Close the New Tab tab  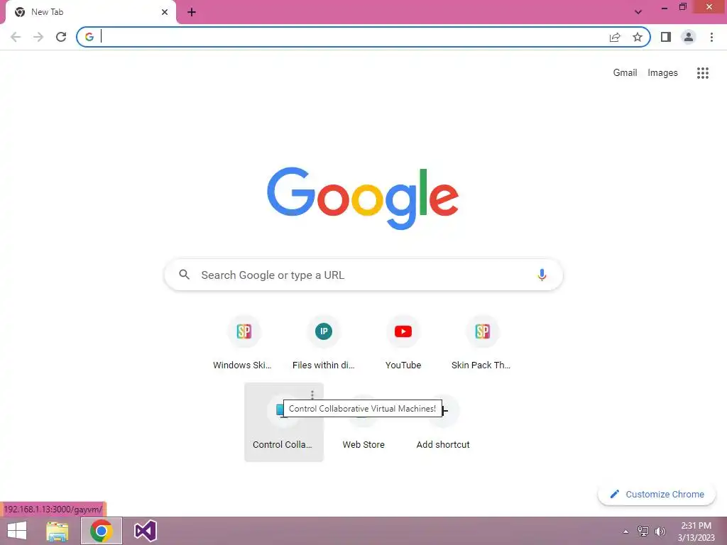pyautogui.click(x=165, y=12)
